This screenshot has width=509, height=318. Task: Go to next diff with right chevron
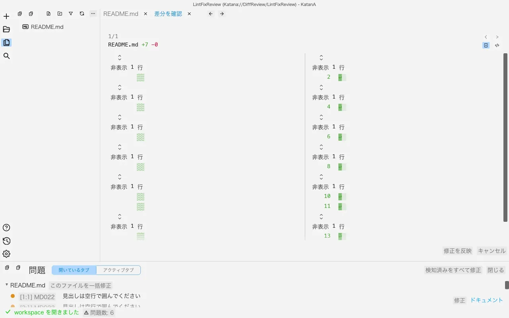coord(497,37)
